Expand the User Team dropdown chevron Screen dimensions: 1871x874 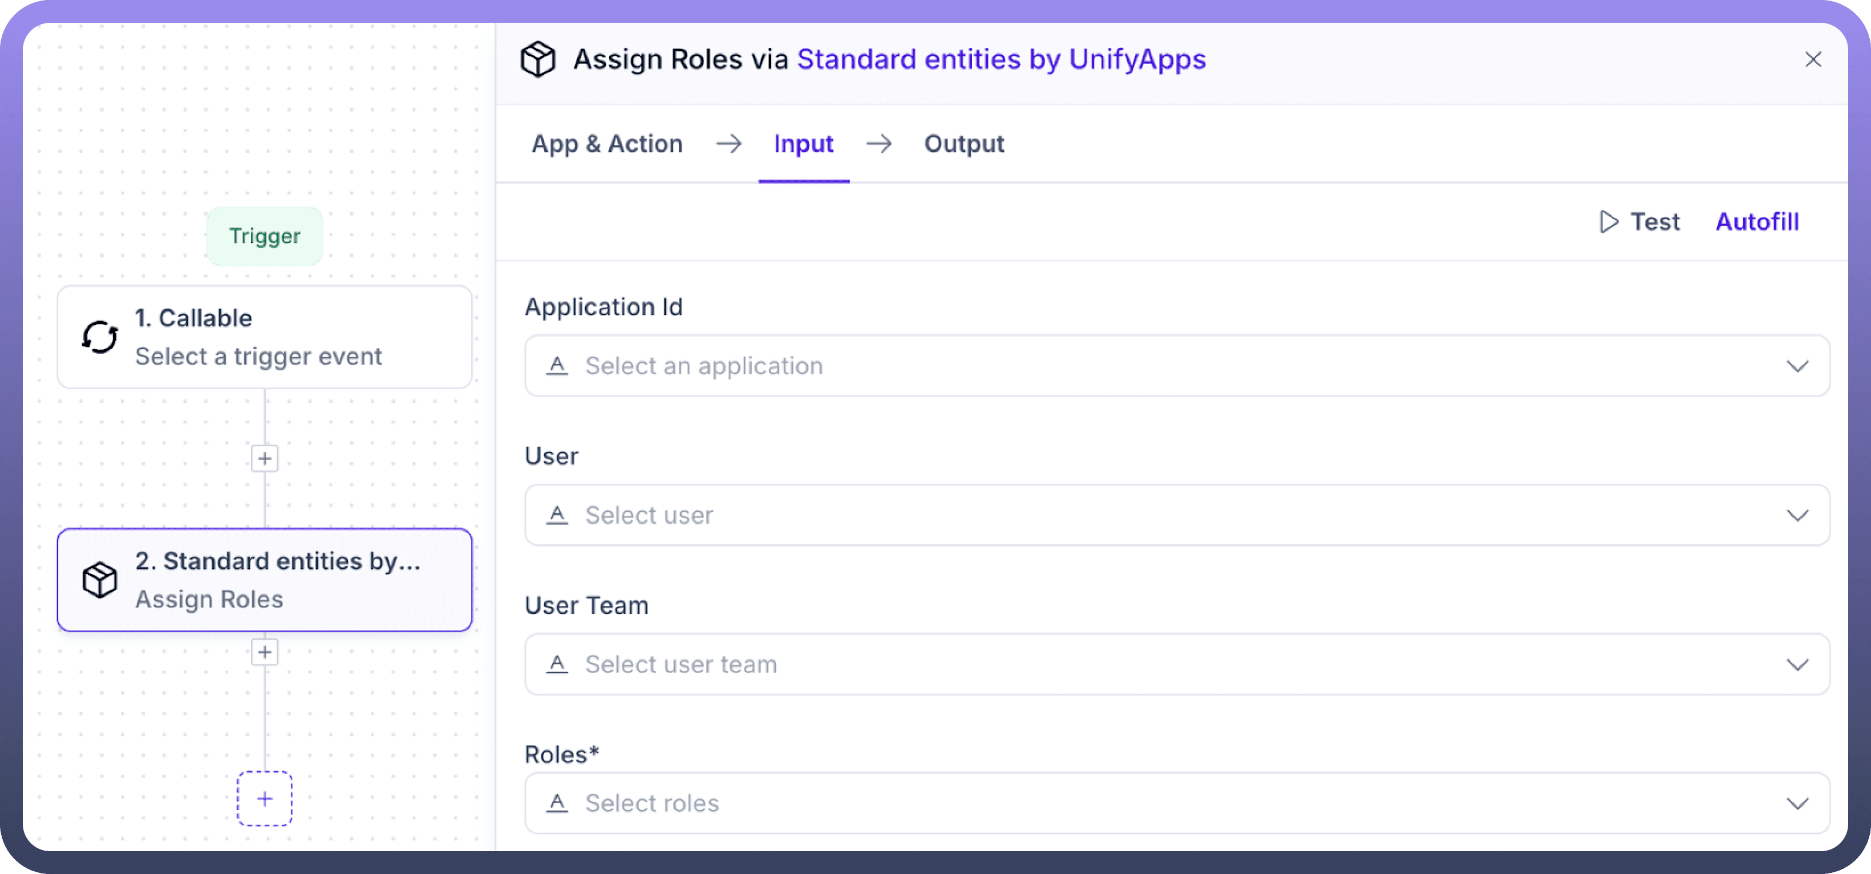point(1797,664)
